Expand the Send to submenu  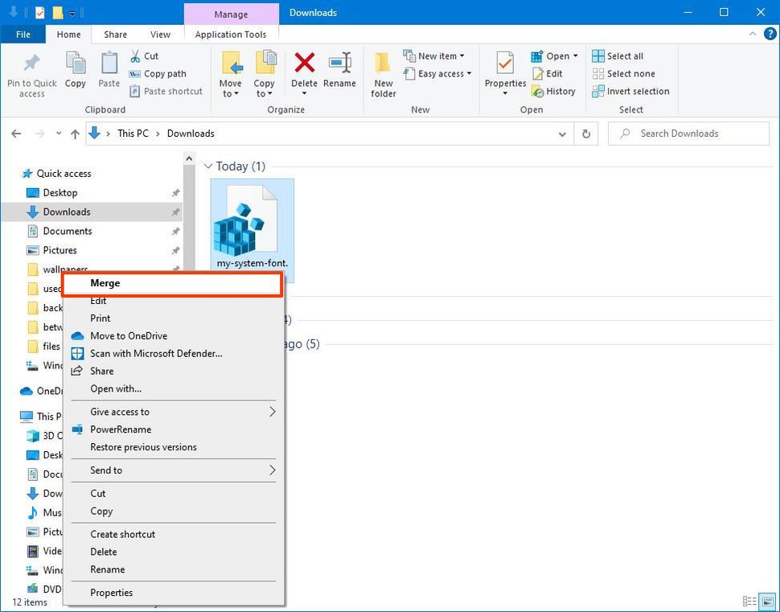105,470
